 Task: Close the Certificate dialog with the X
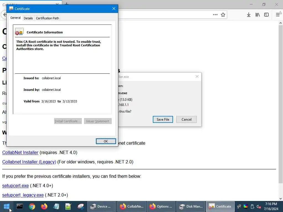[x=114, y=9]
